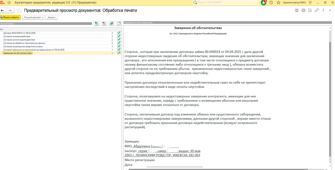The image size is (335, 170).
Task: Click the Место регистрации text in the document
Action: 139,160
